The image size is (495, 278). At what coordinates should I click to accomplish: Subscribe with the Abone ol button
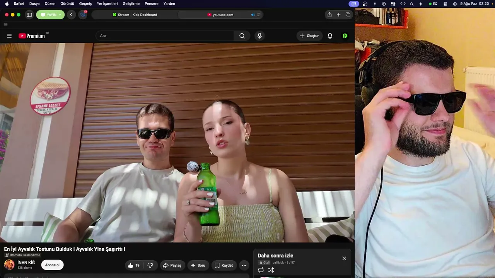(53, 265)
